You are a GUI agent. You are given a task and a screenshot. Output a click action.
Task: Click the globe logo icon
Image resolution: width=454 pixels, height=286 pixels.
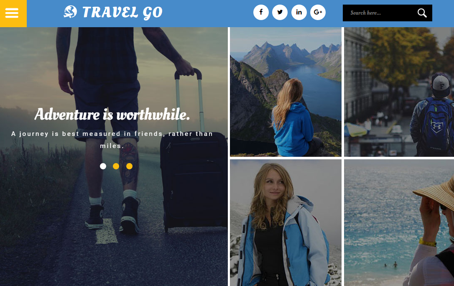(70, 12)
